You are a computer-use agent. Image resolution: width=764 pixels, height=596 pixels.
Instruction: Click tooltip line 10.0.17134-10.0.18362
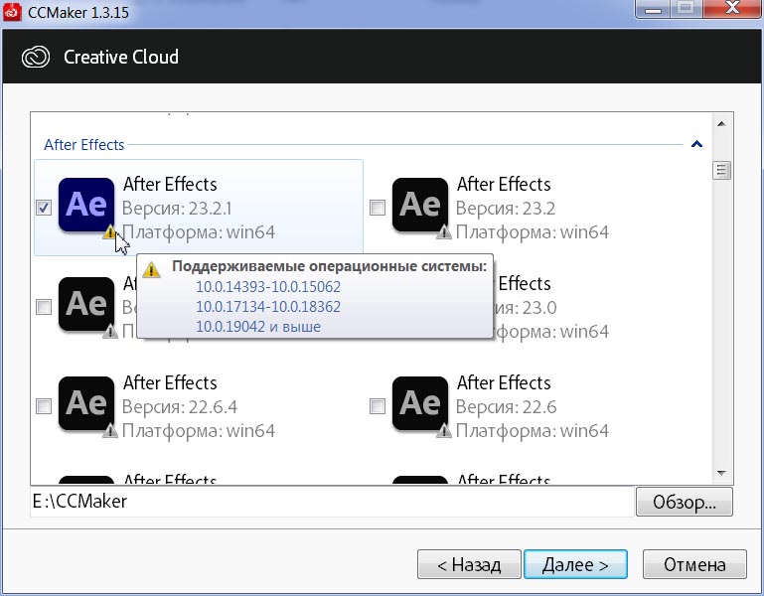coord(268,307)
